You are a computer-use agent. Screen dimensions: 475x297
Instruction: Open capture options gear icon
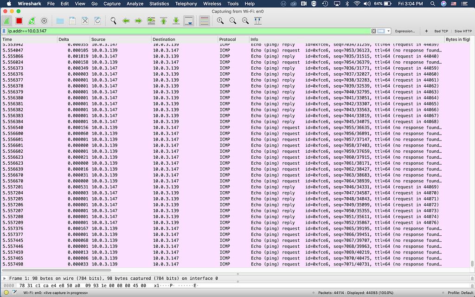coord(44,21)
